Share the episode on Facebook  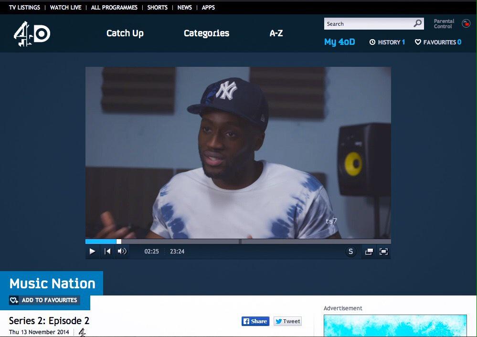(x=255, y=321)
